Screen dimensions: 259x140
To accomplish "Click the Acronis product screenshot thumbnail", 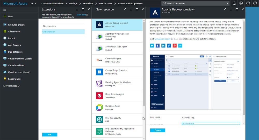I will pyautogui.click(x=195, y=82).
